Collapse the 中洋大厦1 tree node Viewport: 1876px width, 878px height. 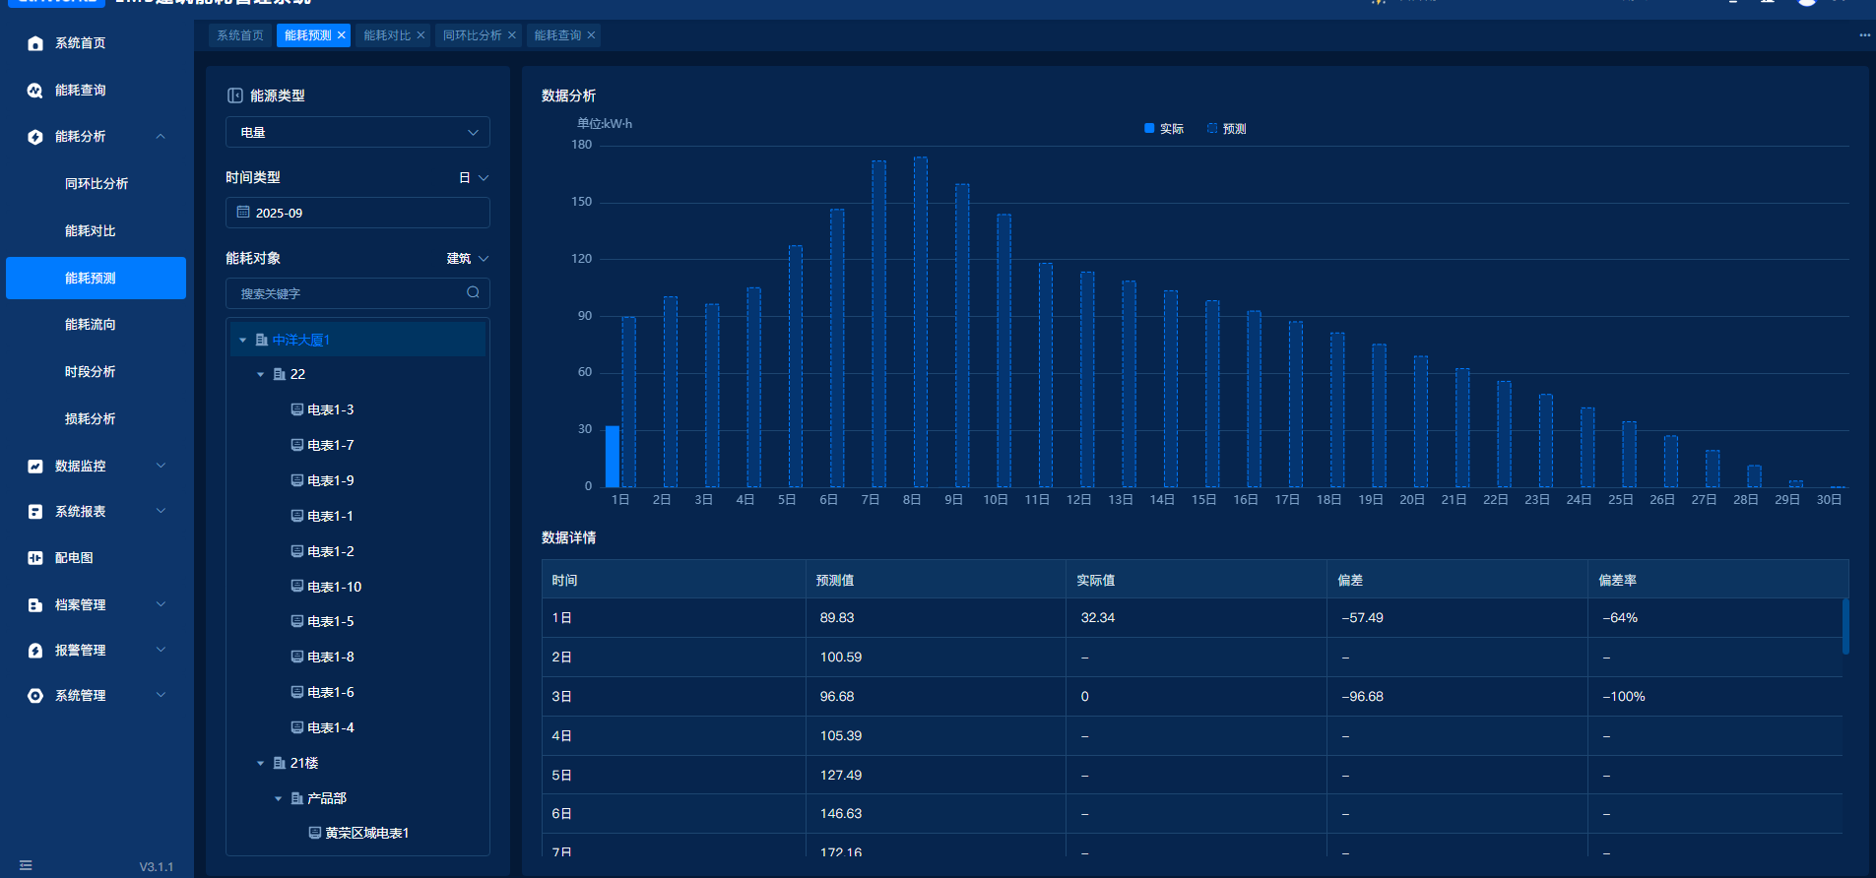tap(243, 340)
